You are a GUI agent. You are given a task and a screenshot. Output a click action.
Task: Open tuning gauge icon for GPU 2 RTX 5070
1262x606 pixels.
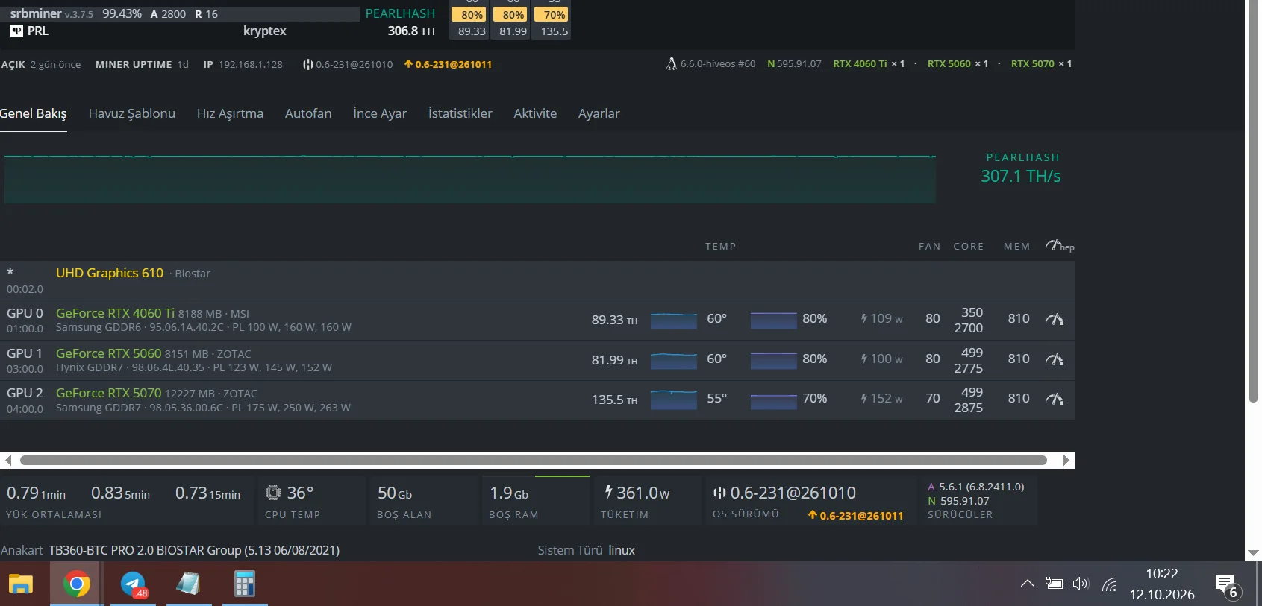tap(1054, 400)
